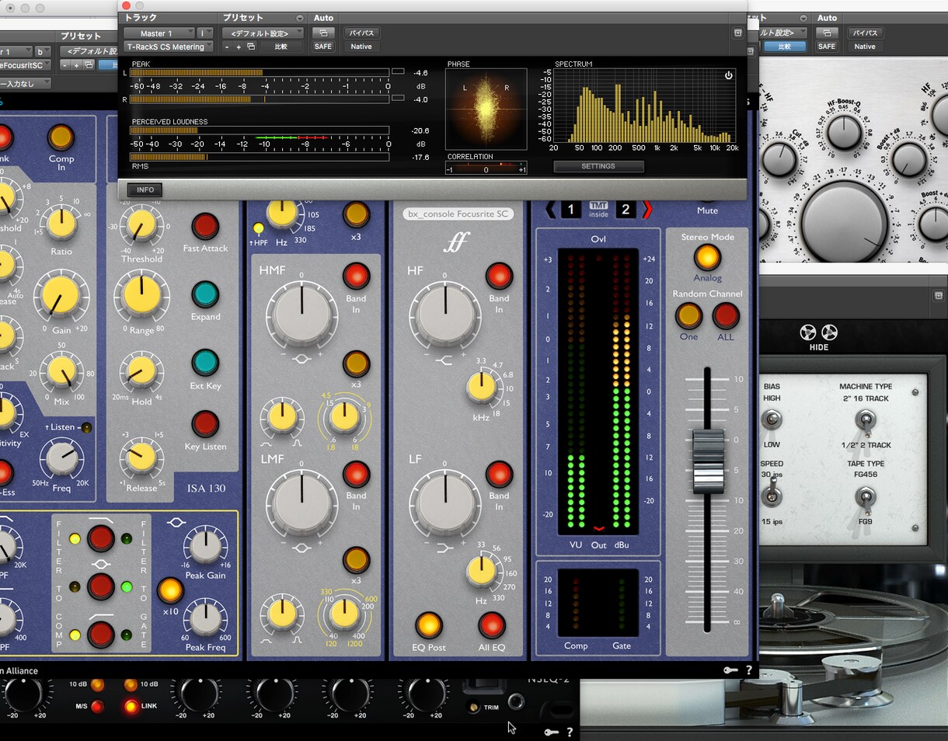Click the T-RackS compare button

(281, 47)
